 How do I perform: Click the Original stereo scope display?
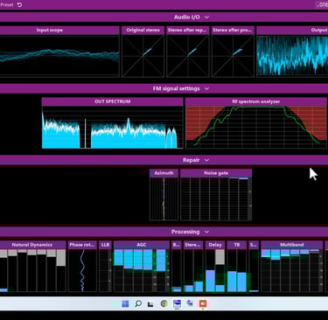[143, 56]
